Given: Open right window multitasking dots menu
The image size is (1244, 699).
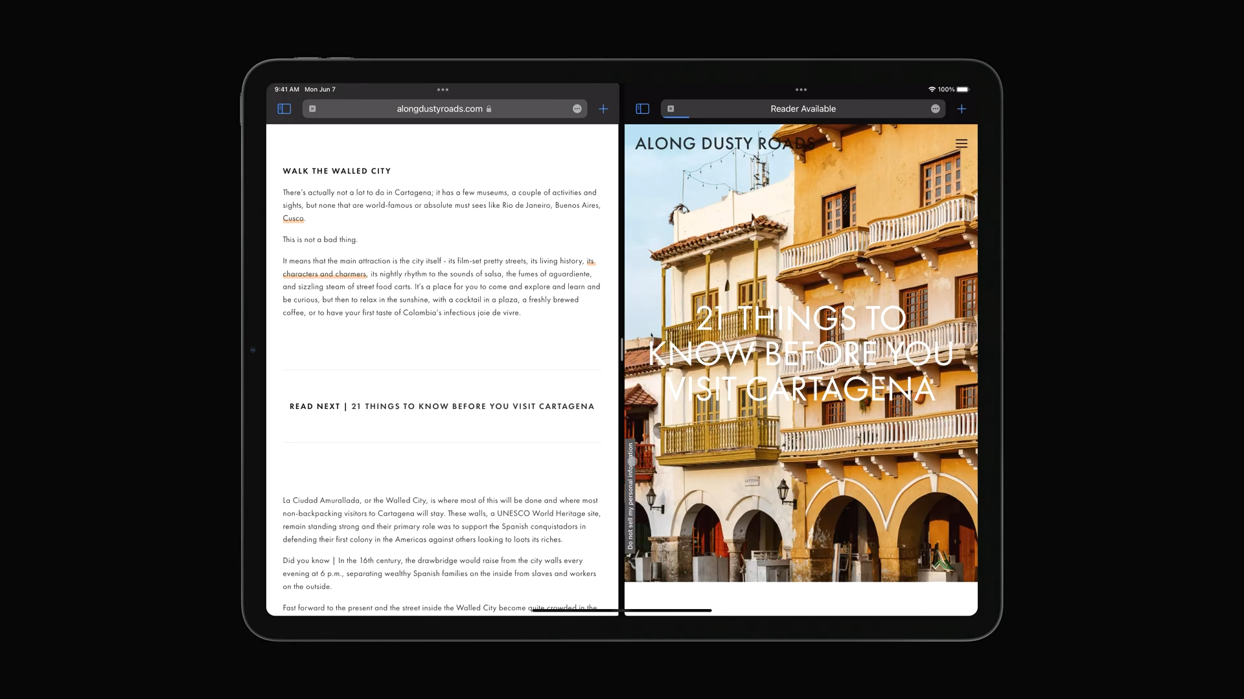Looking at the screenshot, I should 801,90.
